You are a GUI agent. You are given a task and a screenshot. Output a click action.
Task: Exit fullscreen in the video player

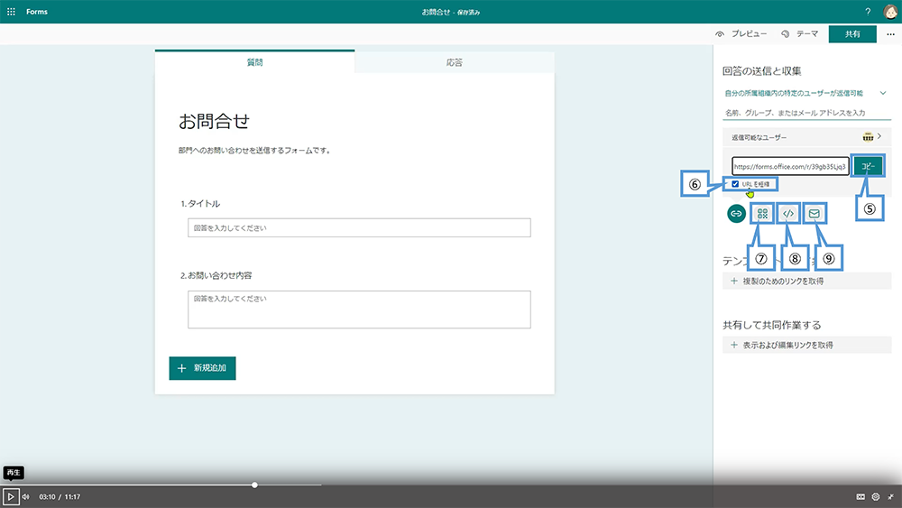(x=891, y=496)
